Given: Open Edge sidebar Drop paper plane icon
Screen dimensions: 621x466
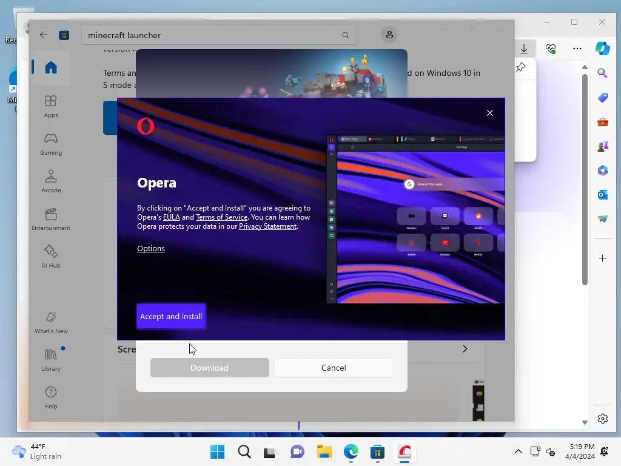Looking at the screenshot, I should tap(602, 218).
